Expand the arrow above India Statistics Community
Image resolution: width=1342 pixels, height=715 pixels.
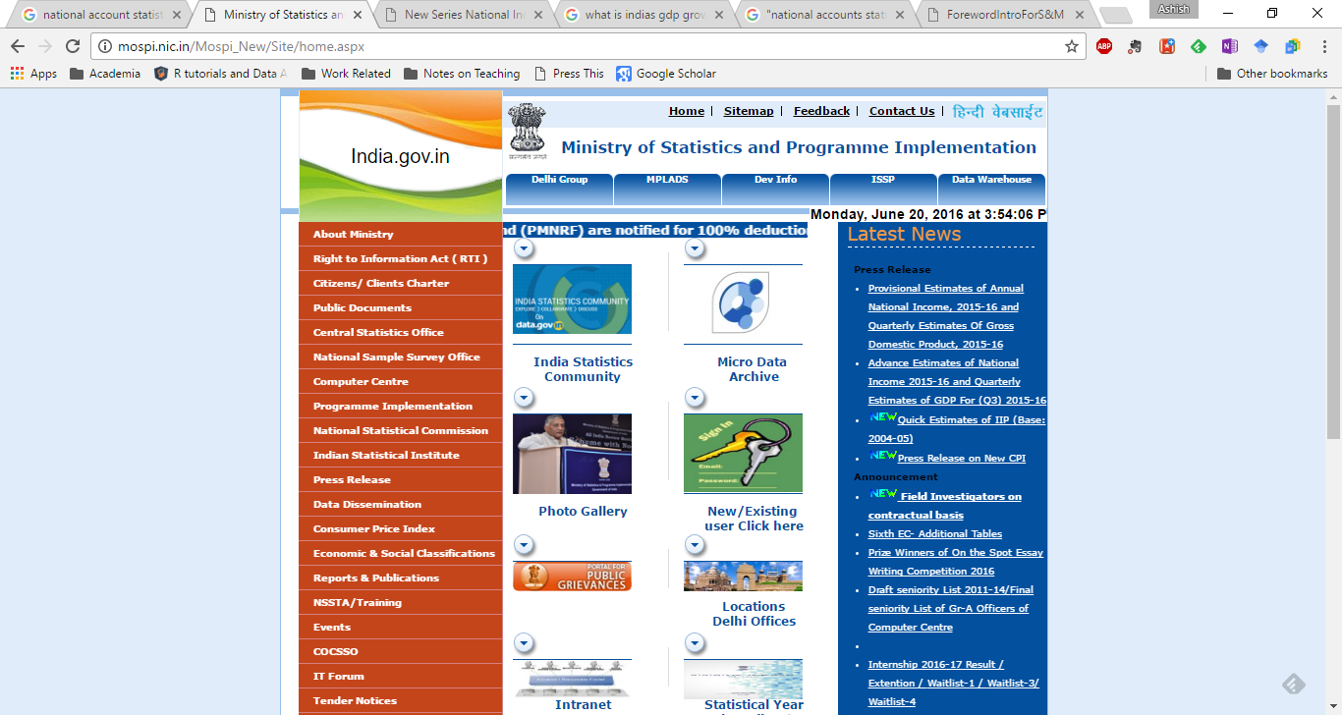525,248
